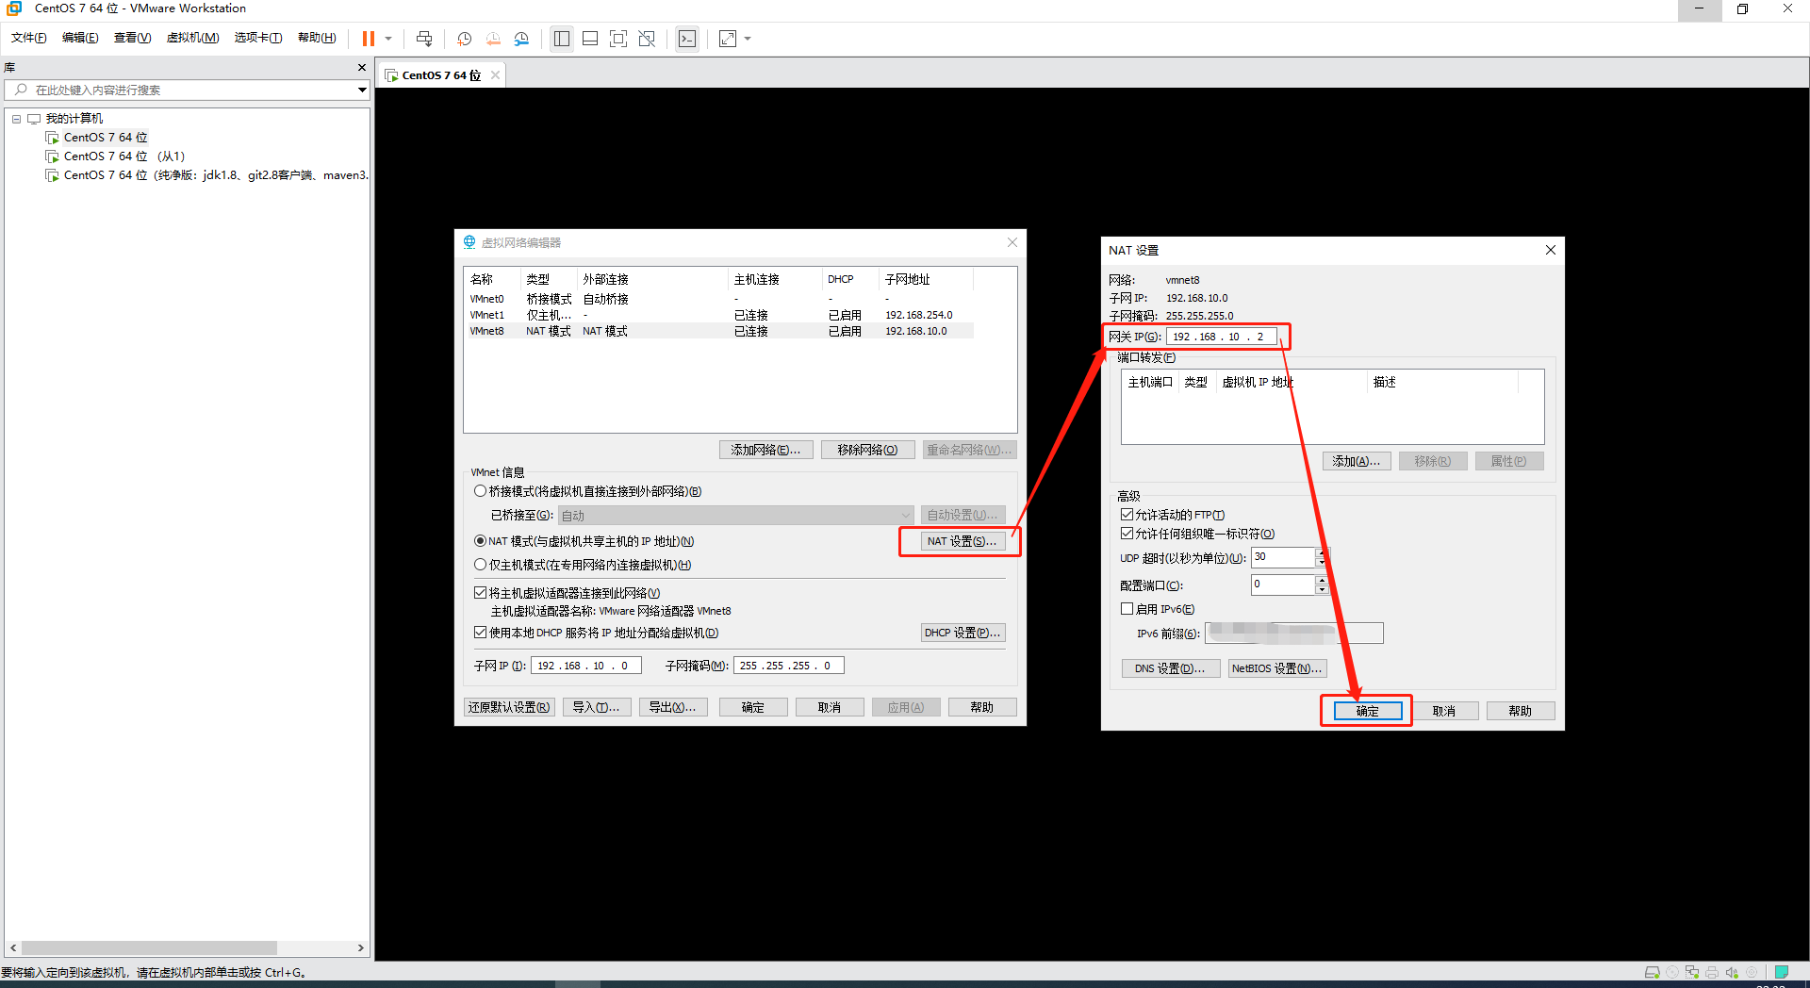This screenshot has width=1810, height=988.
Task: Click the right arrow of the library scrollbar
Action: click(361, 947)
